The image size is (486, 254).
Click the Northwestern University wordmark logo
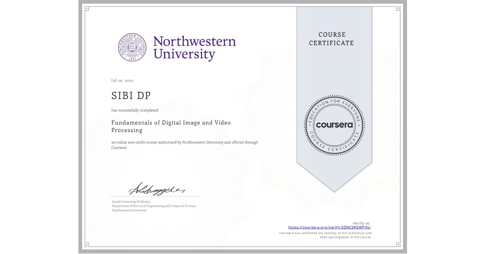point(195,47)
